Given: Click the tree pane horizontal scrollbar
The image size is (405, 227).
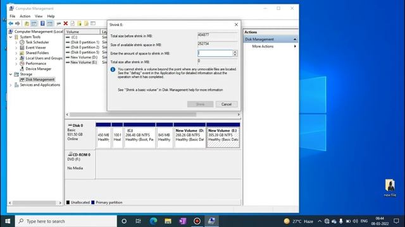Looking at the screenshot, I should (x=34, y=203).
